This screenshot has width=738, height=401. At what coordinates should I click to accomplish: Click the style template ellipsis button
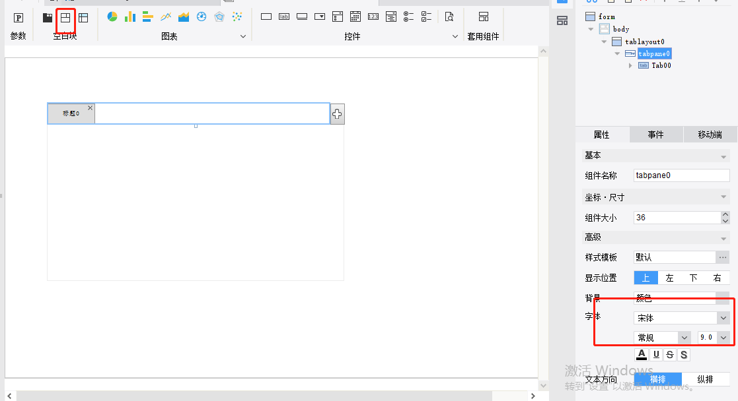click(723, 257)
